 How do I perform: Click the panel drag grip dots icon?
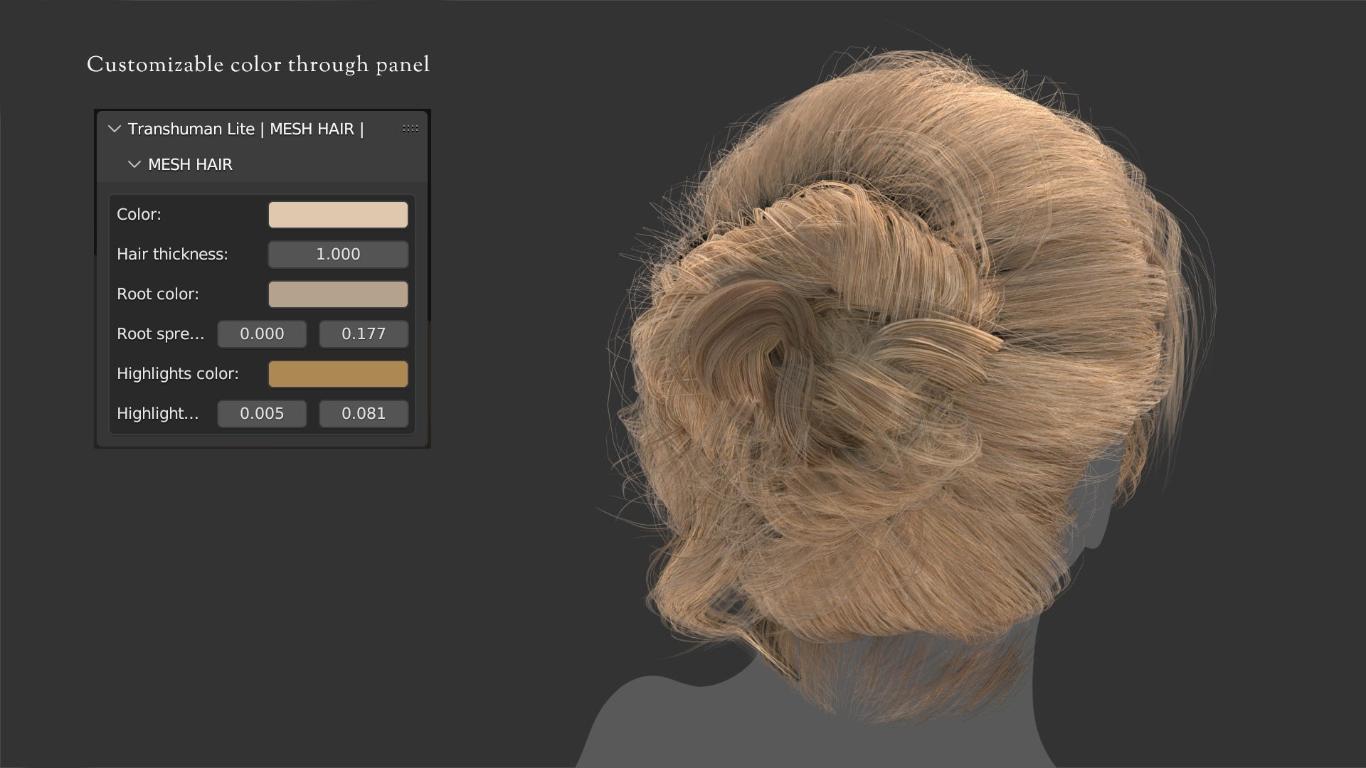(x=411, y=129)
